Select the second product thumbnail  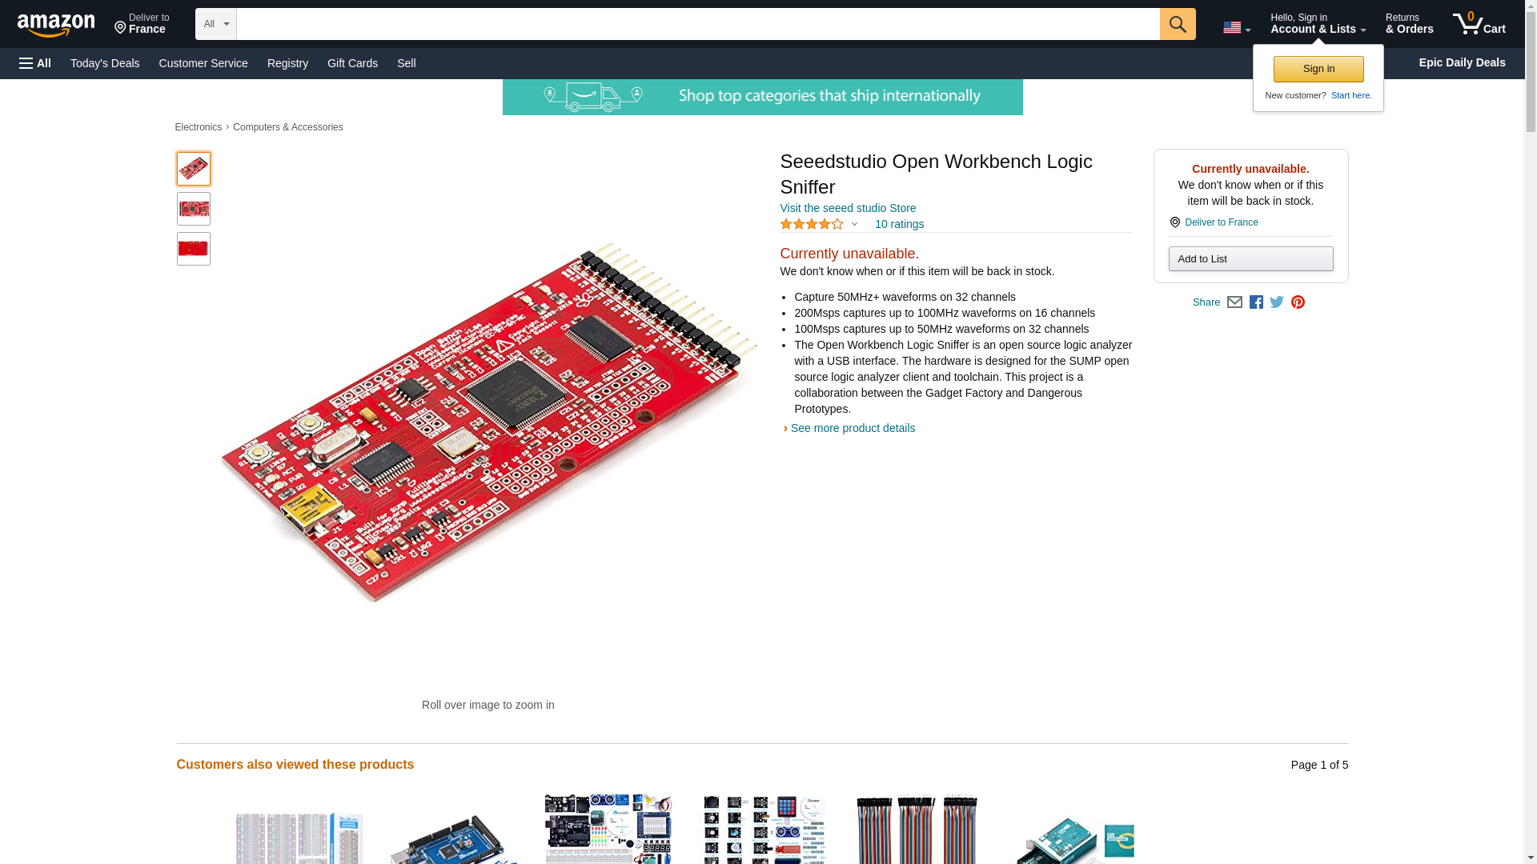pos(194,209)
